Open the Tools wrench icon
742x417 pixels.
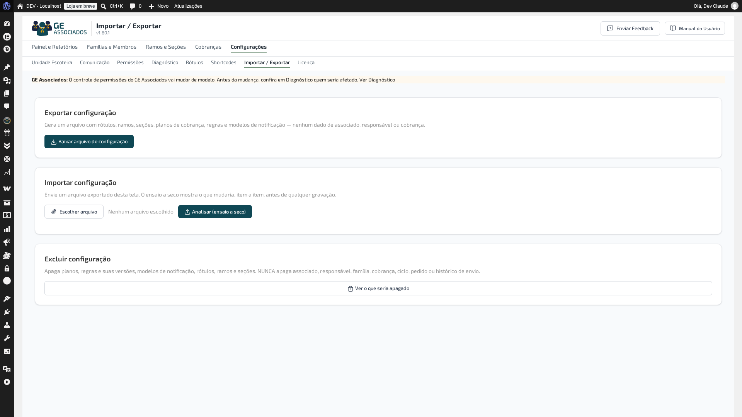tap(7, 338)
